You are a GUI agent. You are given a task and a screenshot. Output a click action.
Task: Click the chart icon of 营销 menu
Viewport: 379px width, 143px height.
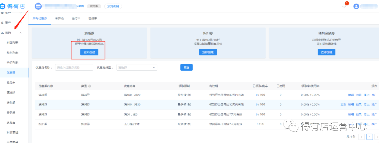[x=2, y=33]
